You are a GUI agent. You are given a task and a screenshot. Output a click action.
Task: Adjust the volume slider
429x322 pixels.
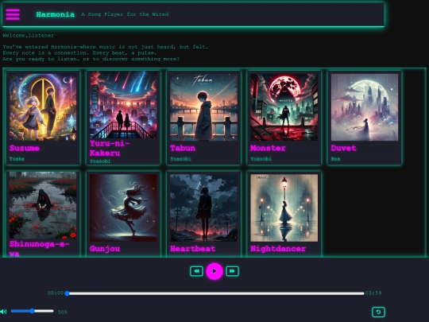point(33,311)
